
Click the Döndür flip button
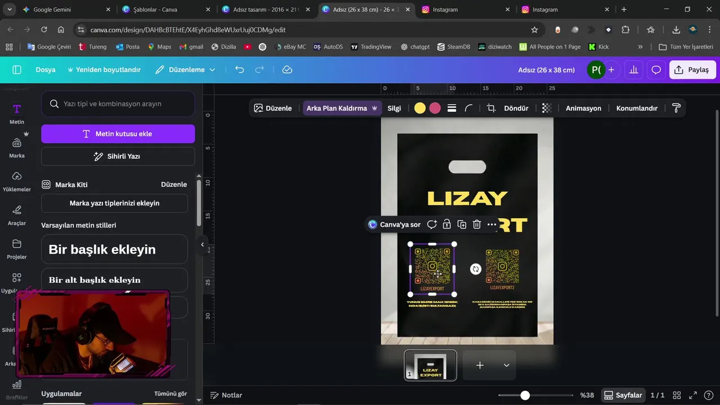[516, 108]
